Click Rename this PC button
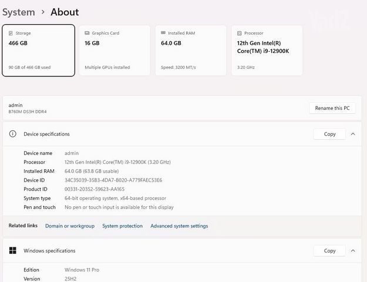 [x=332, y=108]
